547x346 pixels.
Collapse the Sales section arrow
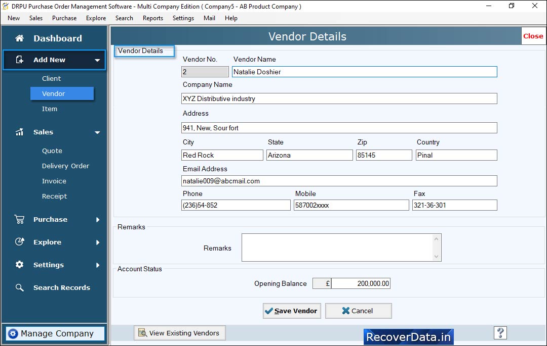click(97, 132)
